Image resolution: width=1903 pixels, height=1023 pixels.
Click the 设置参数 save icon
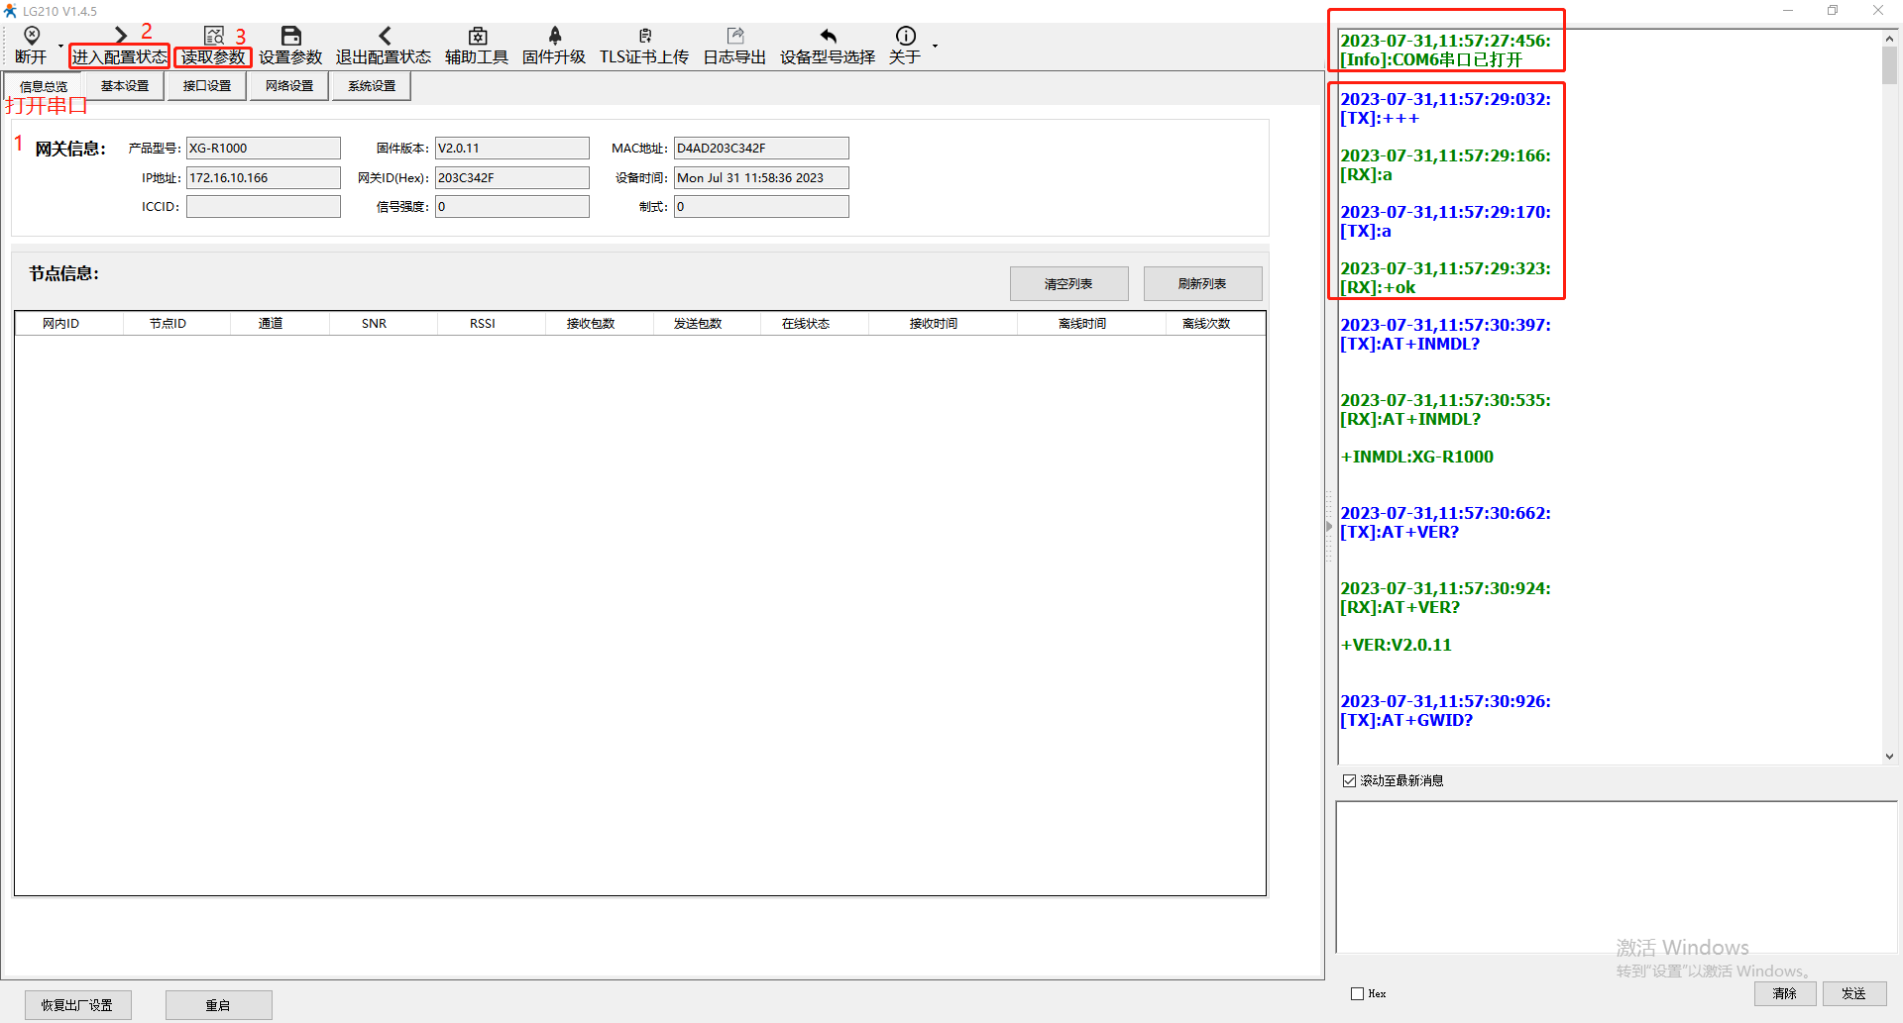pos(290,37)
